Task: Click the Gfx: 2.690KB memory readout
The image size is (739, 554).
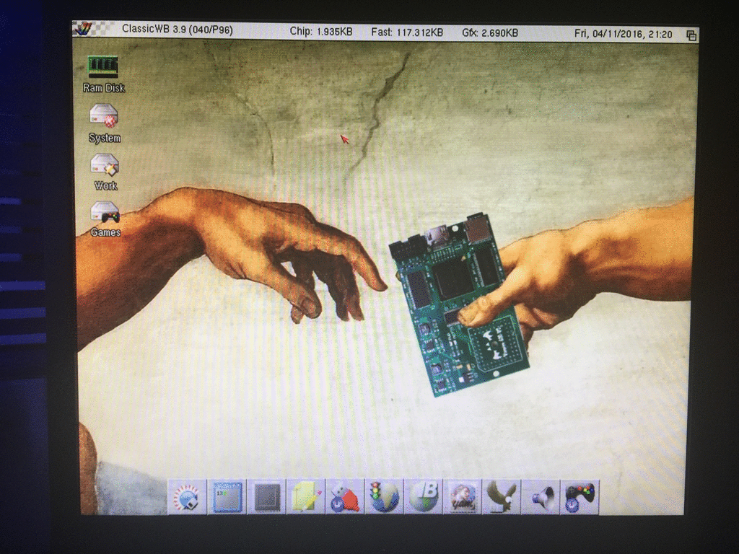Action: tap(490, 33)
